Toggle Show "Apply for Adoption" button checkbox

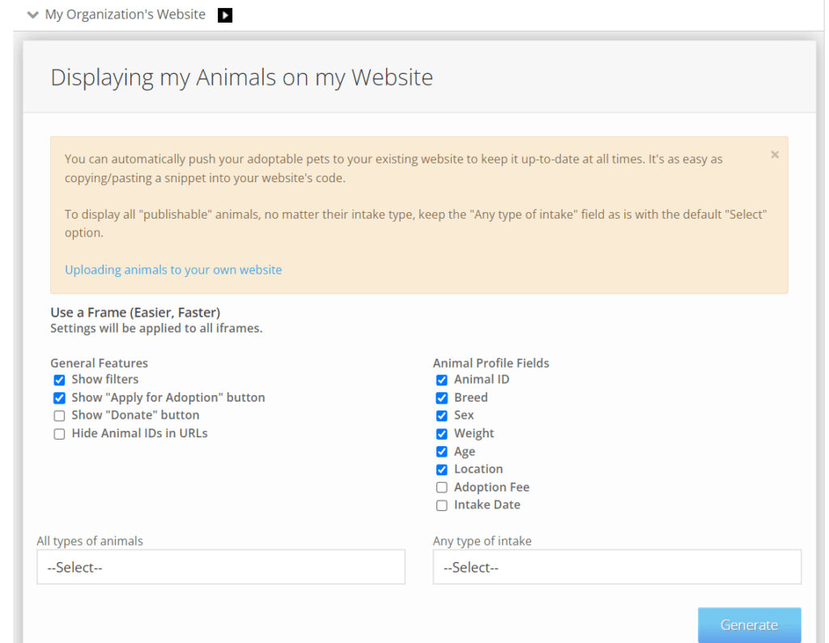59,398
